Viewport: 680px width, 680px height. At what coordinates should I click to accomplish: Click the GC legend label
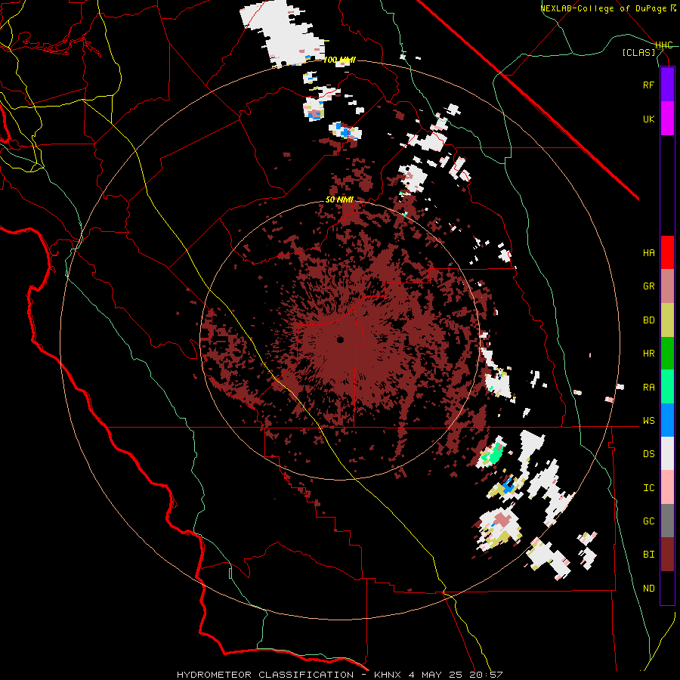pyautogui.click(x=648, y=521)
